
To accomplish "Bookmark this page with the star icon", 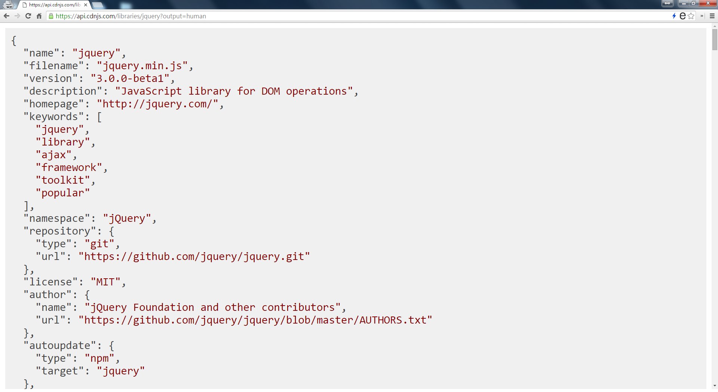I will click(691, 16).
